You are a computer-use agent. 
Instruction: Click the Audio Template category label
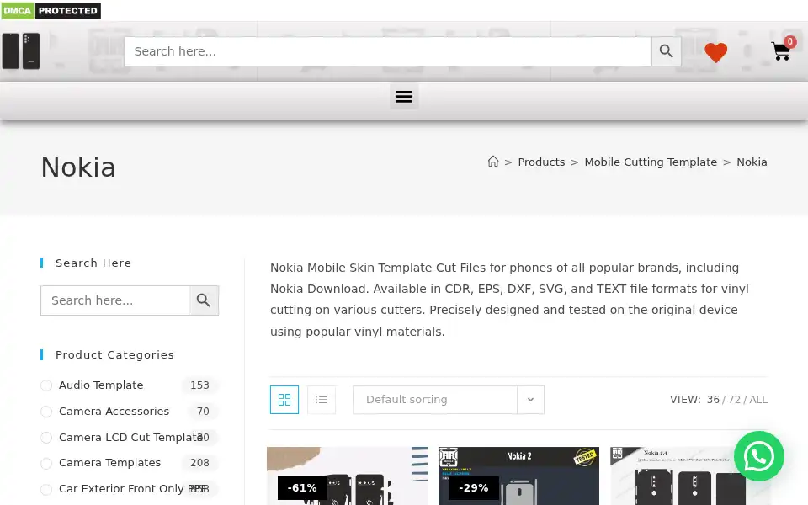pos(101,385)
